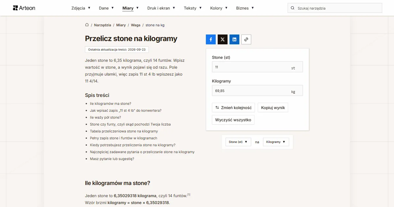Share the page on X
Viewport: 394px width, 207px height.
coord(223,39)
